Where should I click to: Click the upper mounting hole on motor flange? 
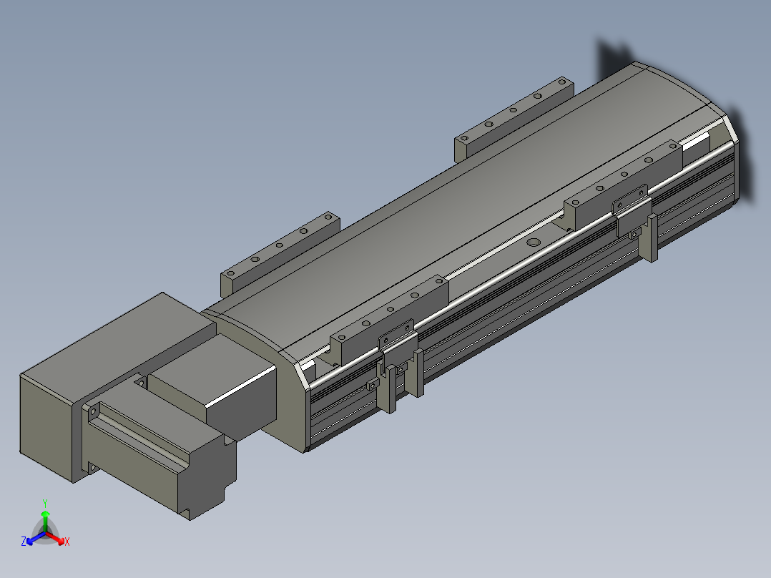click(93, 411)
